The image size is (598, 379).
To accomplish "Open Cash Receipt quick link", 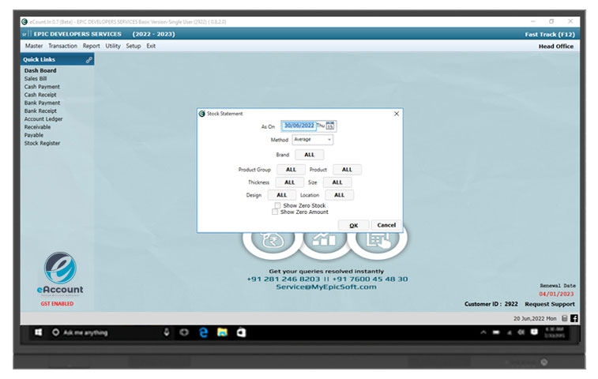I will click(x=40, y=95).
